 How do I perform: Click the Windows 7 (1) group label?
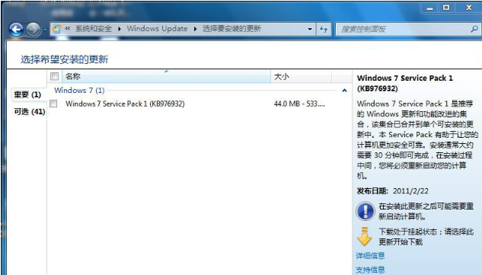[79, 90]
